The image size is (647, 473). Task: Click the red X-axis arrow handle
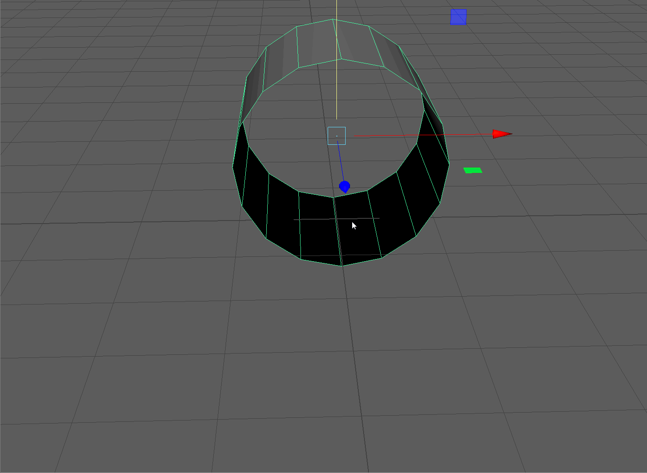(502, 134)
